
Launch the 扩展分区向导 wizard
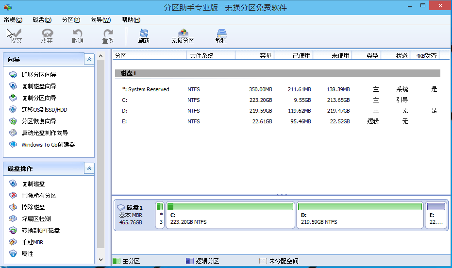tap(33, 75)
